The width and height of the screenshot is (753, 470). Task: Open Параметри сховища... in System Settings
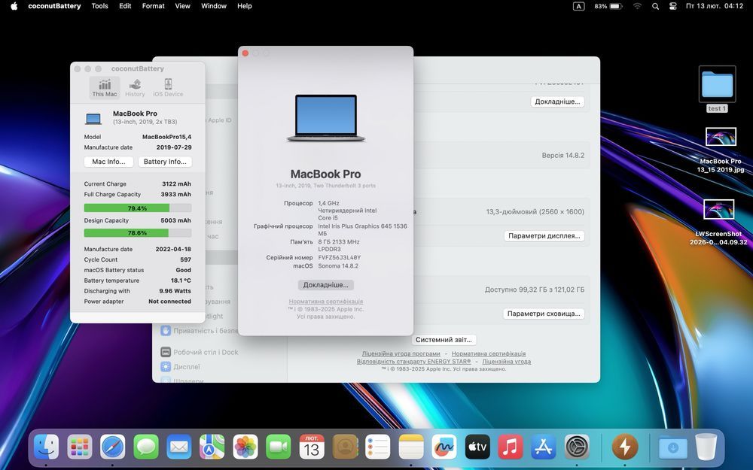click(544, 314)
